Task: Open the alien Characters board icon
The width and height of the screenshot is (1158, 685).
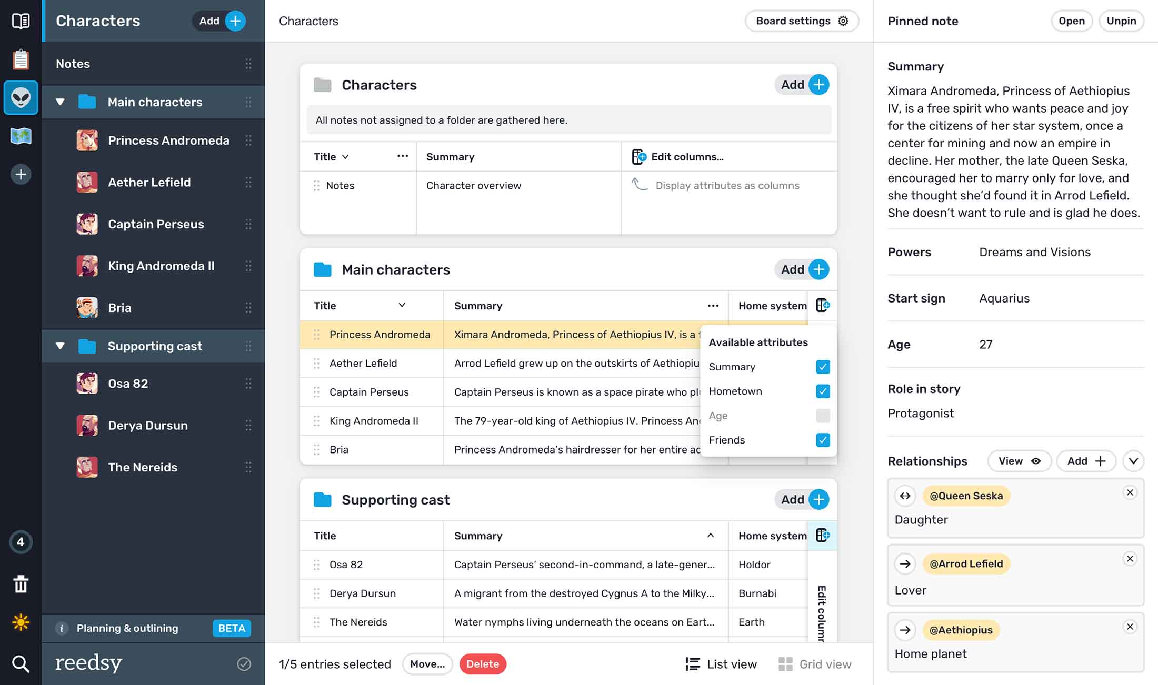Action: [21, 98]
